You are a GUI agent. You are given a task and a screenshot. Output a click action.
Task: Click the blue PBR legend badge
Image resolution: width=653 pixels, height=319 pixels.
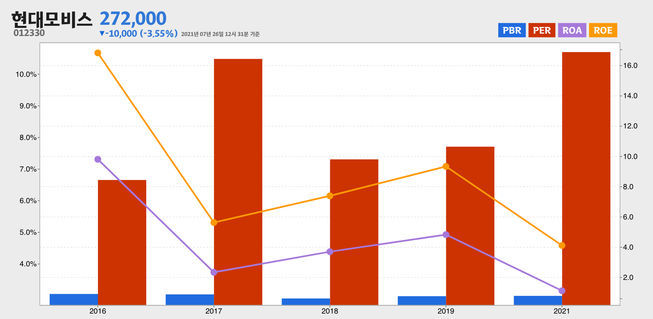coord(512,30)
